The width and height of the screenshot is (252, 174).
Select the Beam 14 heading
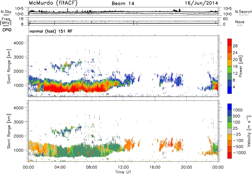(123, 3)
